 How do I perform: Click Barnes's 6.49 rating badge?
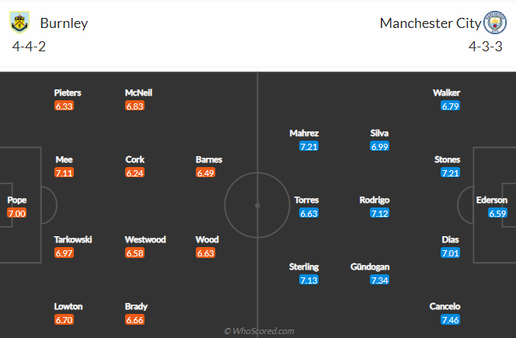(206, 172)
